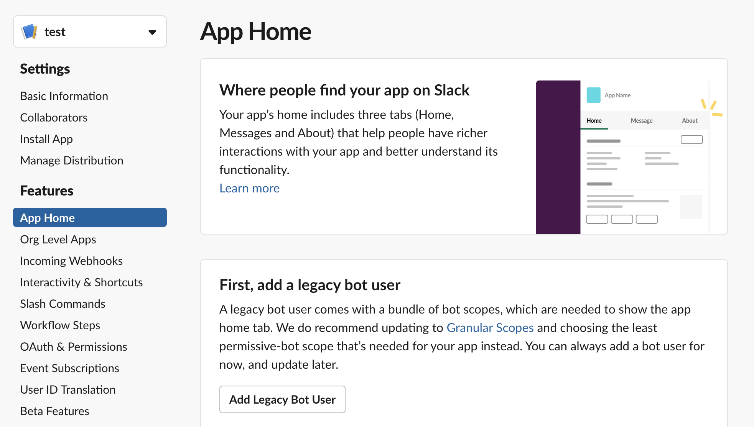The image size is (754, 427).
Task: Follow the Granular Scopes link
Action: coord(490,328)
